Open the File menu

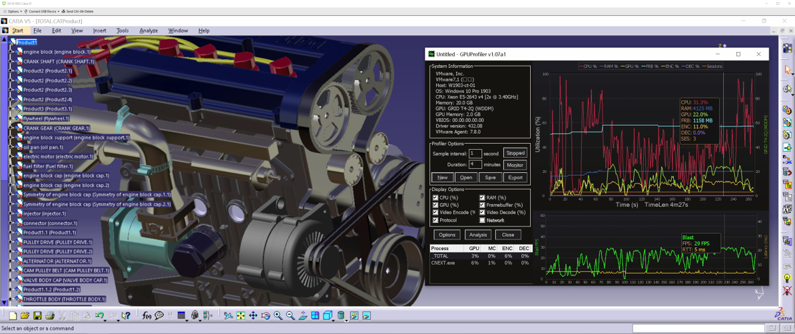(x=37, y=31)
